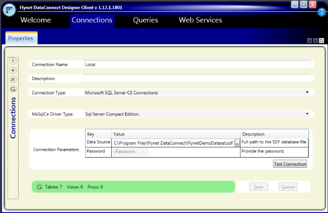Add a new connection with the plus icon

pyautogui.click(x=13, y=70)
